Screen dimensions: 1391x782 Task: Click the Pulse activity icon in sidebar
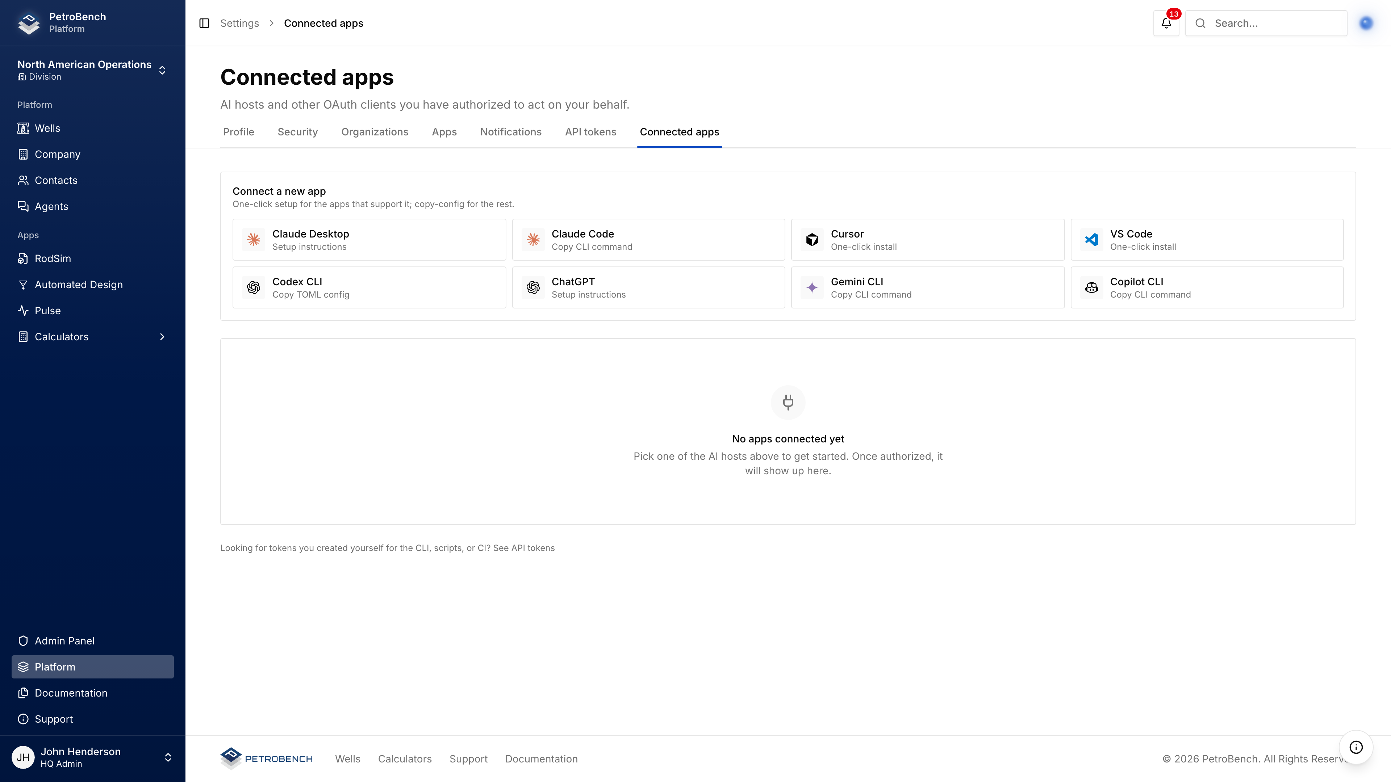coord(23,311)
